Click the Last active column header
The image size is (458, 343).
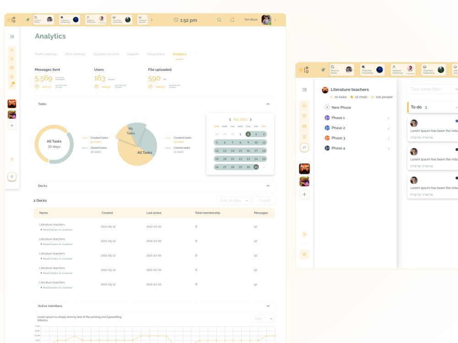coord(153,213)
